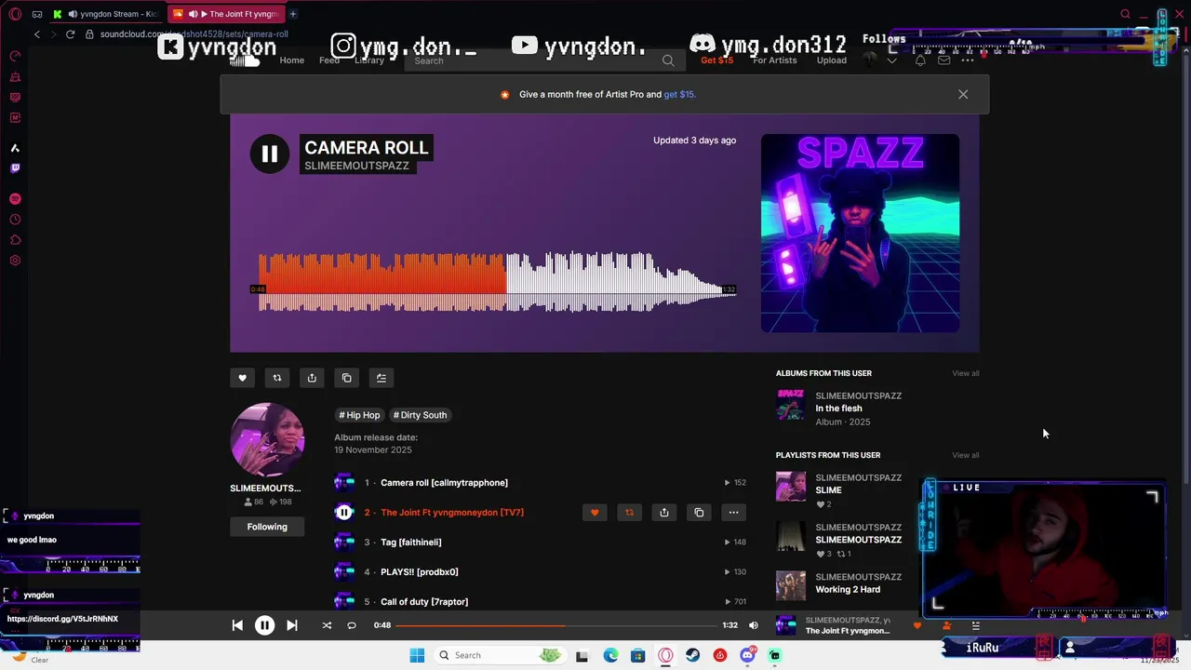Open SoundCloud messages
Viewport: 1191px width, 670px height.
[x=943, y=60]
